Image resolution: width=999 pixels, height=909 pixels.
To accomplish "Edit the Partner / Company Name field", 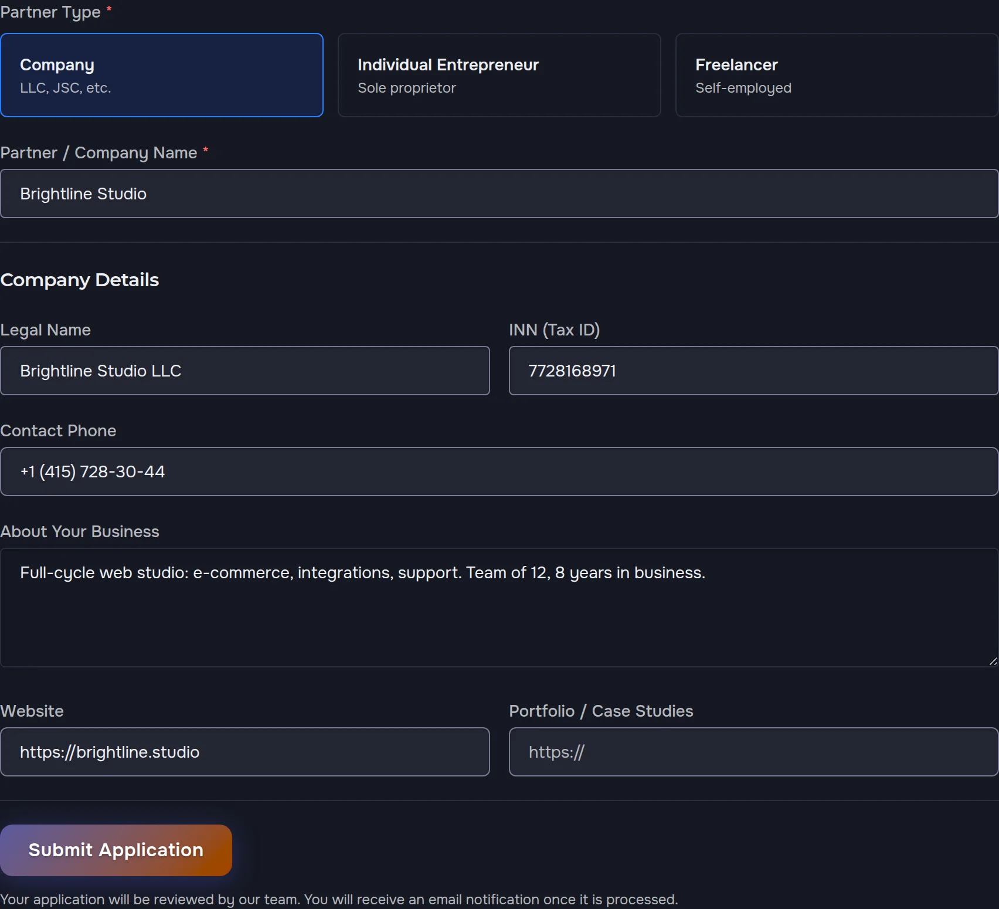I will tap(500, 194).
